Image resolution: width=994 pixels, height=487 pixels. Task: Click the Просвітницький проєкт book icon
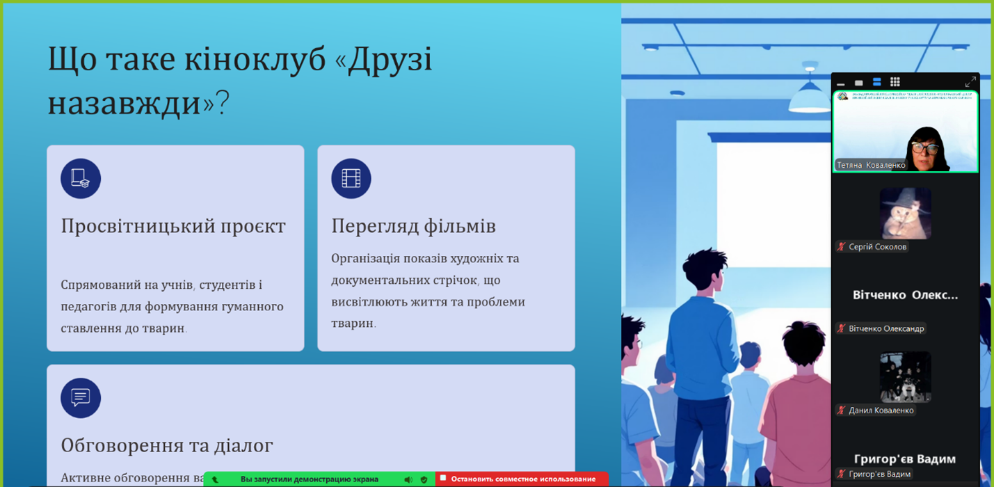pyautogui.click(x=81, y=179)
